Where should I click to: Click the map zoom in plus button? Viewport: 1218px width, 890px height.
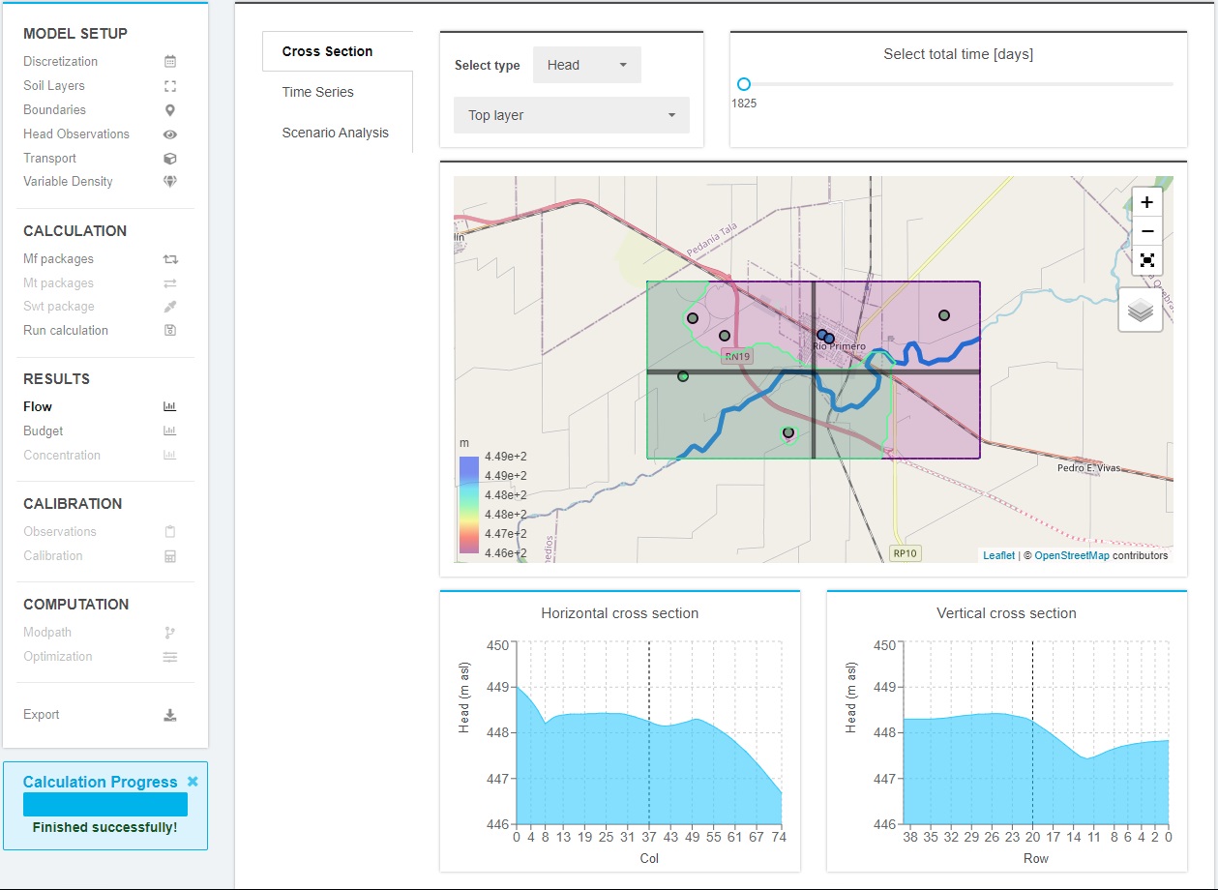[1146, 202]
